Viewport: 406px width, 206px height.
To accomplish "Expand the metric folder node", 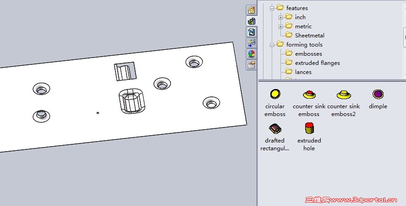I will (281, 26).
